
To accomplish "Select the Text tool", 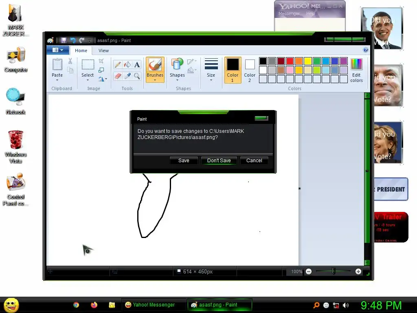I will (x=137, y=65).
